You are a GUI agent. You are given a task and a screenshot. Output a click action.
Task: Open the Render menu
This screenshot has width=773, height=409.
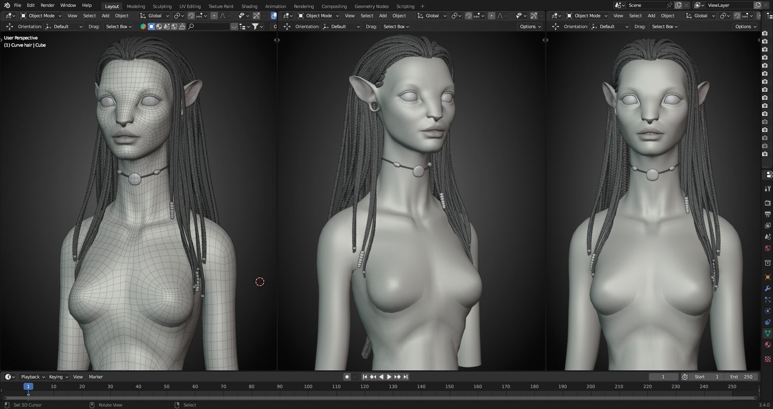(47, 5)
